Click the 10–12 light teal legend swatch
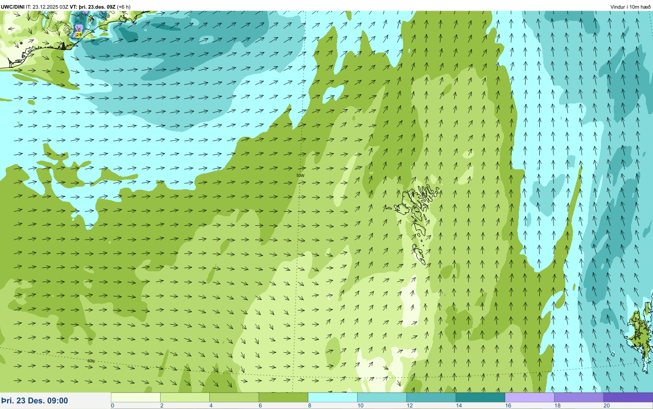This screenshot has height=409, width=653. (382, 397)
